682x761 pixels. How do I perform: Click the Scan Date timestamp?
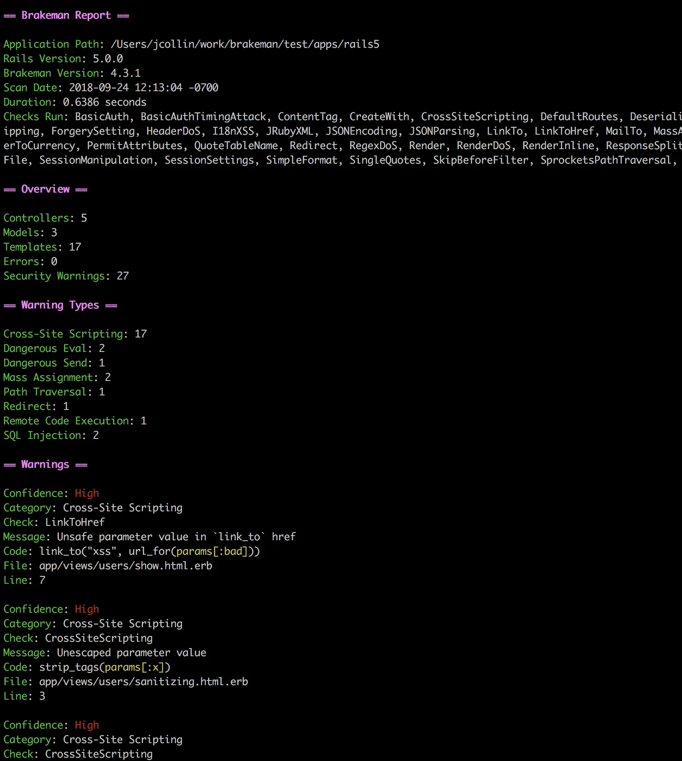click(x=143, y=88)
